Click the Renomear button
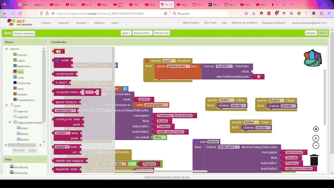334x188 pixels. click(x=19, y=150)
